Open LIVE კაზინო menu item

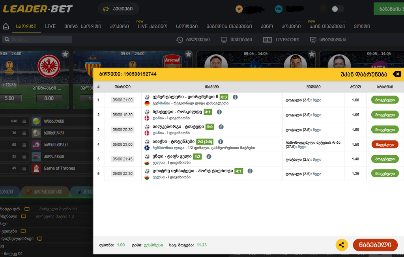(153, 26)
